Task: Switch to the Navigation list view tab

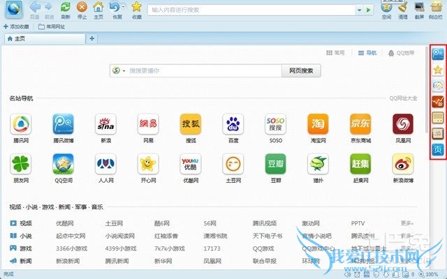Action: (367, 53)
